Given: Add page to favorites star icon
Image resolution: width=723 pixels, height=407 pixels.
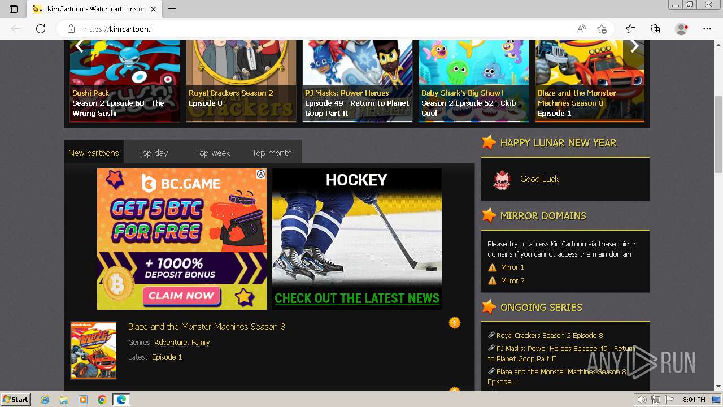Looking at the screenshot, I should click(602, 29).
